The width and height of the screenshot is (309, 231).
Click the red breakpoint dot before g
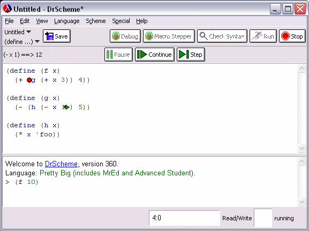pyautogui.click(x=29, y=80)
